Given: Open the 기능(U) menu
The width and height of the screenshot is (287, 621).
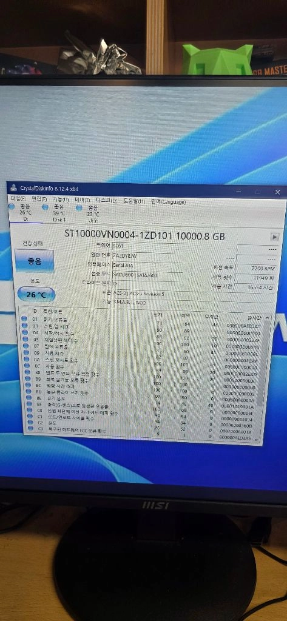Looking at the screenshot, I should pos(61,200).
